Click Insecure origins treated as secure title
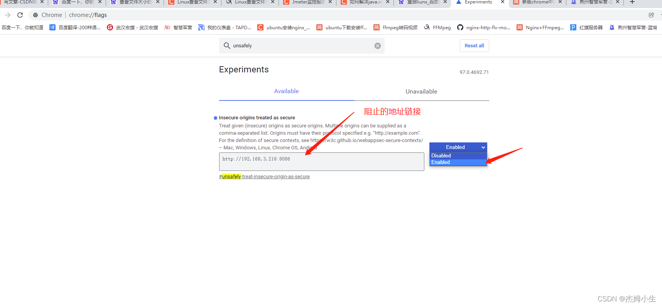Screen dimensions: 662x306 (x=257, y=118)
